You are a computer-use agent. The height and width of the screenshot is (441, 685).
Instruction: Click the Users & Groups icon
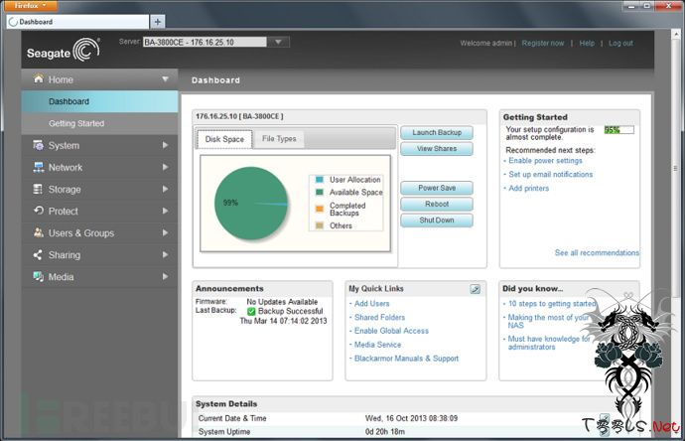click(x=38, y=233)
